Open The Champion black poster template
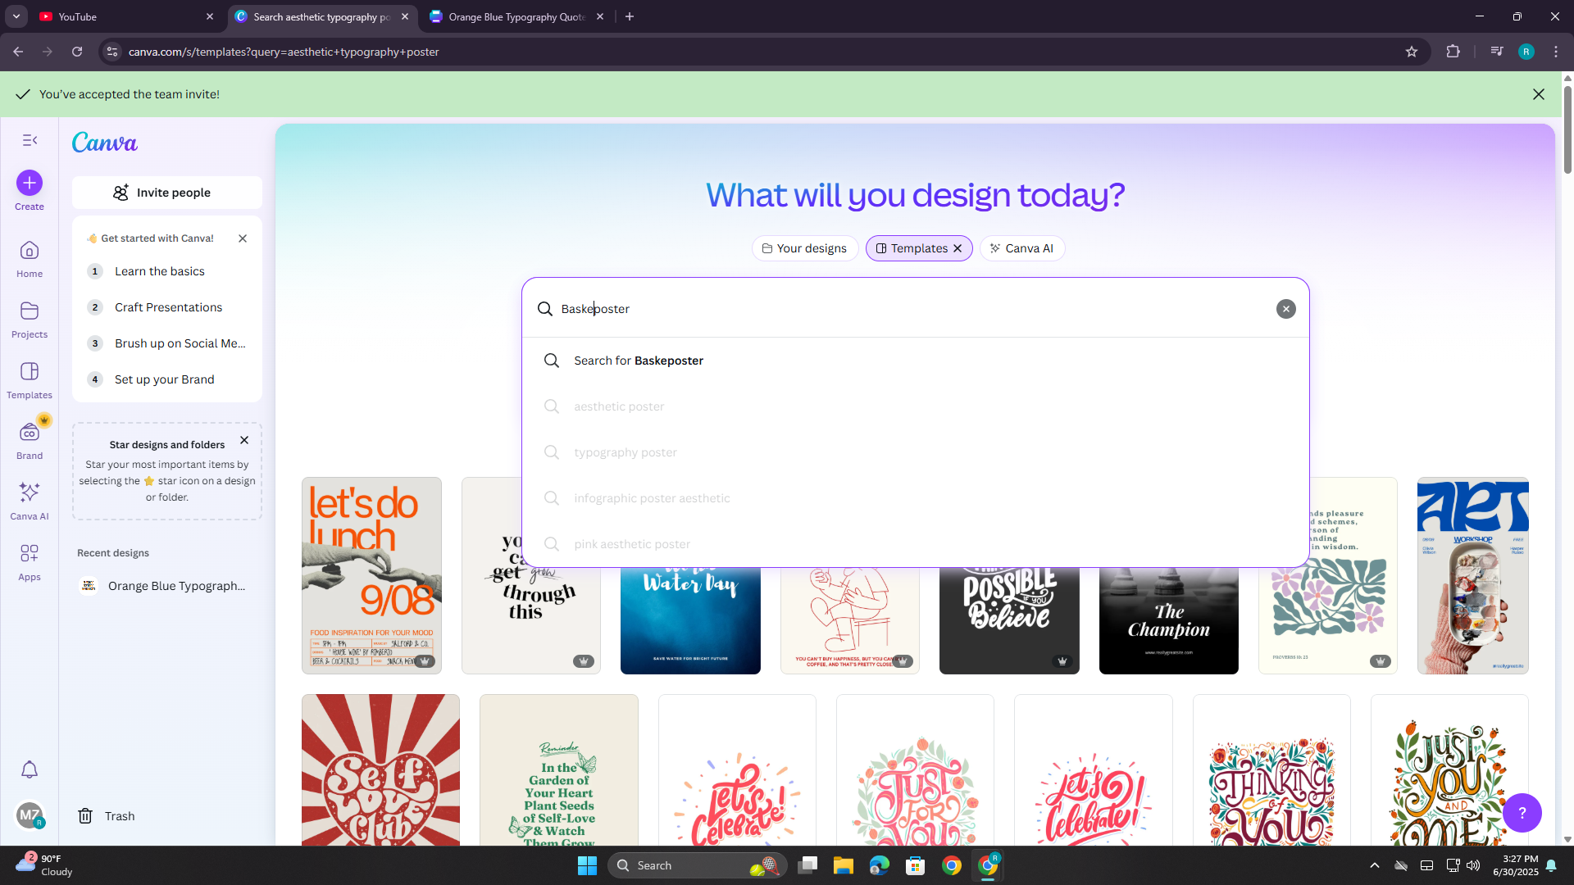1574x885 pixels. pyautogui.click(x=1168, y=620)
